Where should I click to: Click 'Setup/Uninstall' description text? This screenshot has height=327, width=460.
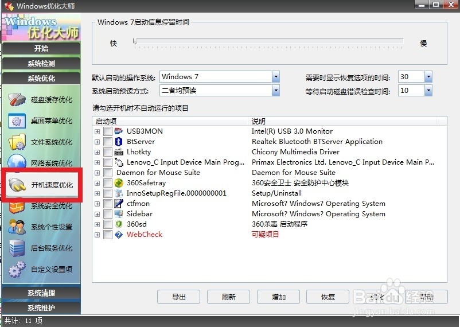coord(276,193)
